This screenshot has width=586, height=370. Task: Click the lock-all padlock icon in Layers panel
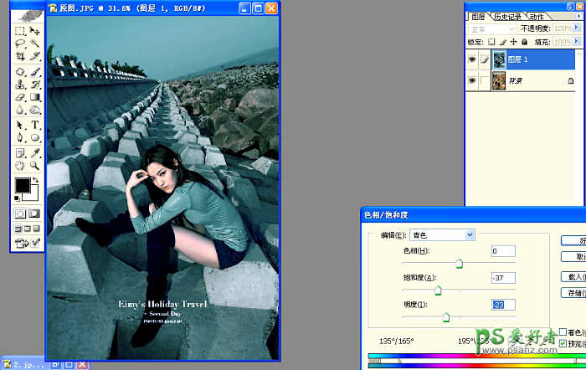click(x=524, y=41)
